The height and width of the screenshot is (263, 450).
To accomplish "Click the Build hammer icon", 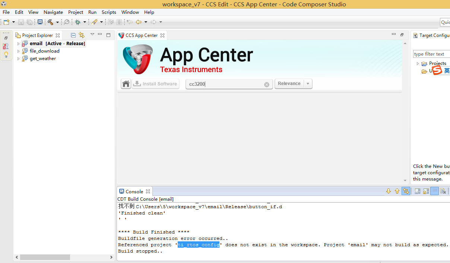I will pyautogui.click(x=50, y=22).
